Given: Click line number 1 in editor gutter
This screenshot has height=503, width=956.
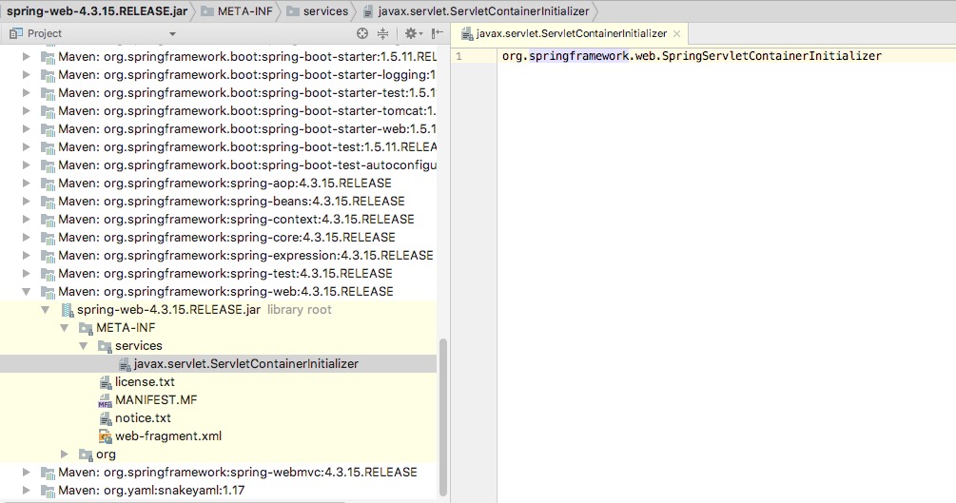Looking at the screenshot, I should (x=458, y=56).
